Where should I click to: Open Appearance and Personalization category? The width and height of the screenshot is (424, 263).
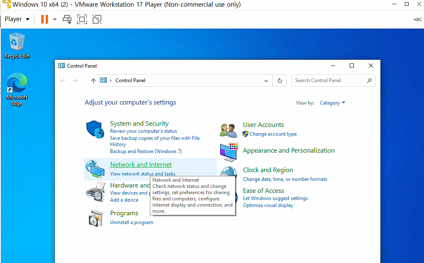289,151
